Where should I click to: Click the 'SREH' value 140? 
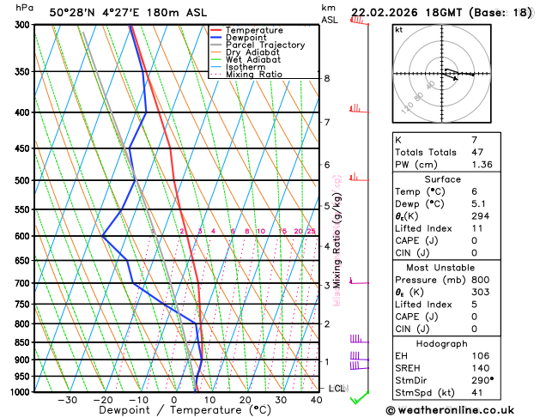coord(481,368)
